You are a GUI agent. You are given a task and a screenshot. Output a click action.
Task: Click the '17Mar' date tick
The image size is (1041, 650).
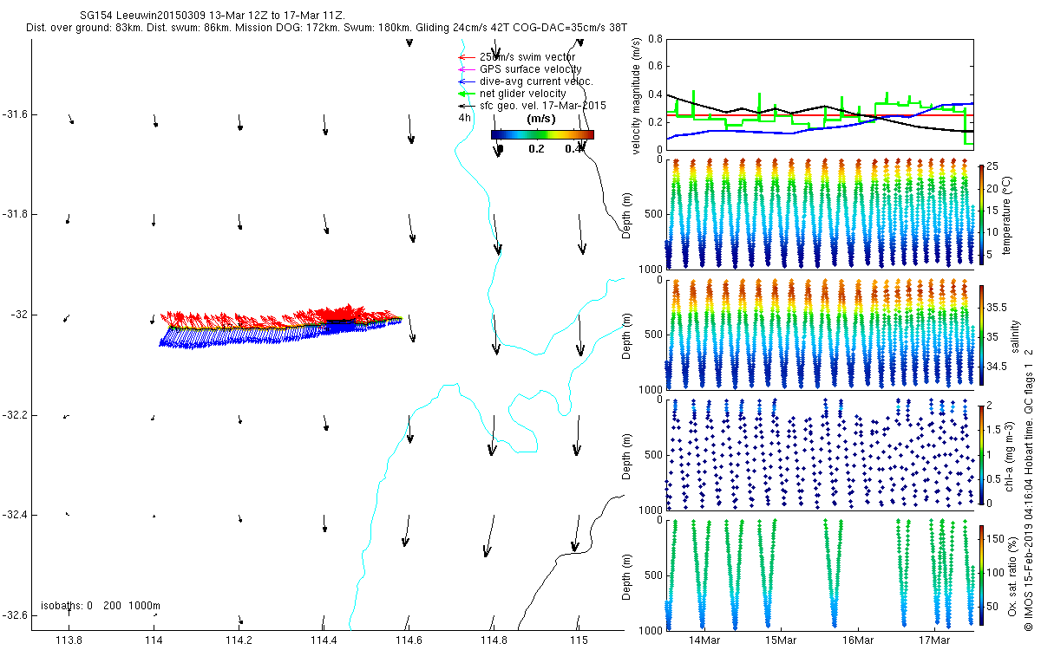935,640
